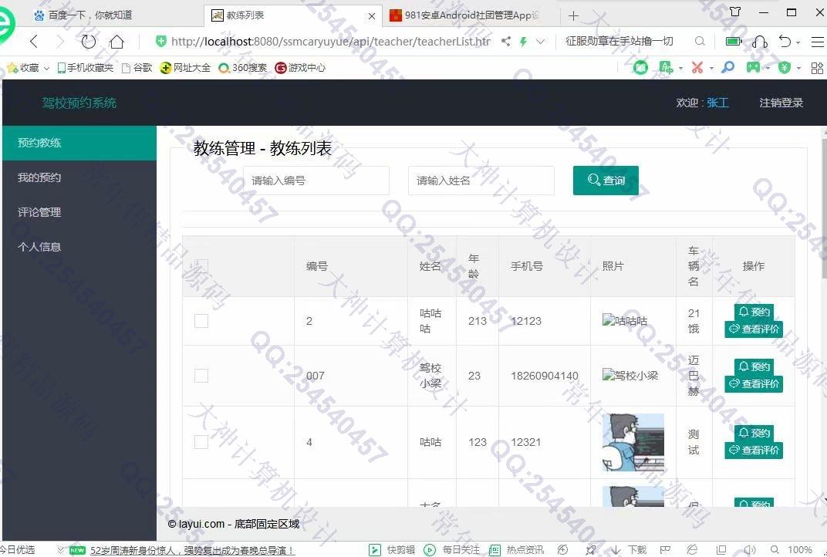Click 查看评价 for coach 咕咕咕
827x557 pixels.
click(x=754, y=329)
